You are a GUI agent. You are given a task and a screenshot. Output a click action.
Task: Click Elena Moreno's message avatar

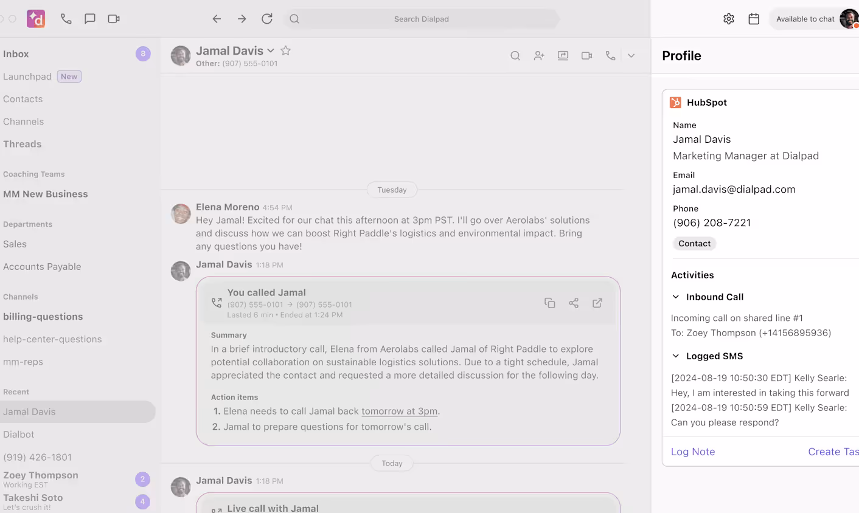(x=181, y=213)
